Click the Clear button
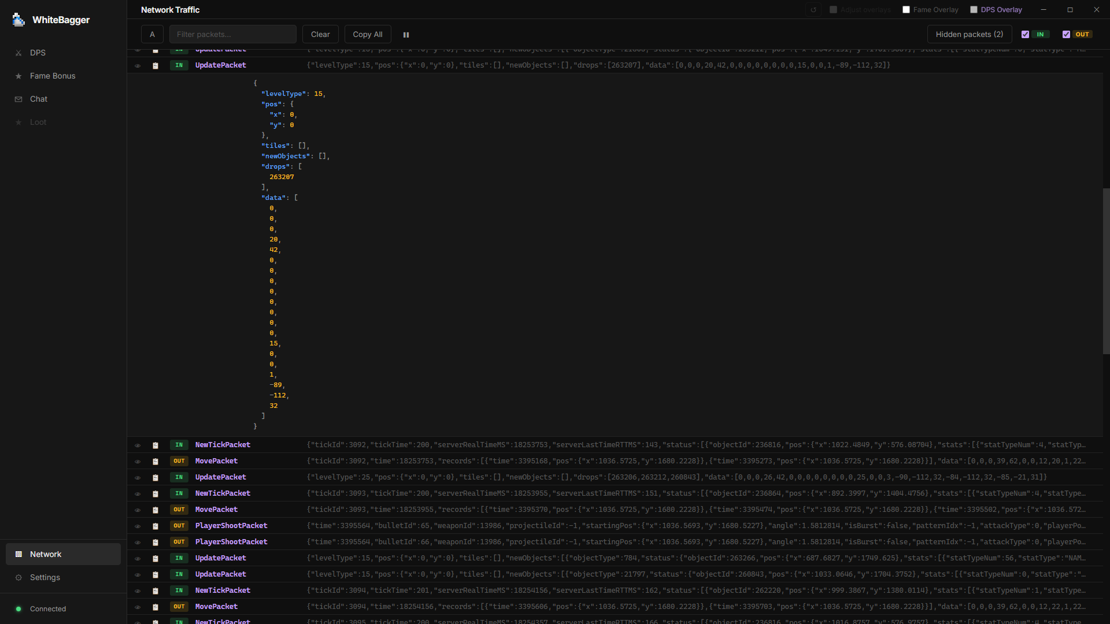This screenshot has width=1110, height=624. pos(320,34)
